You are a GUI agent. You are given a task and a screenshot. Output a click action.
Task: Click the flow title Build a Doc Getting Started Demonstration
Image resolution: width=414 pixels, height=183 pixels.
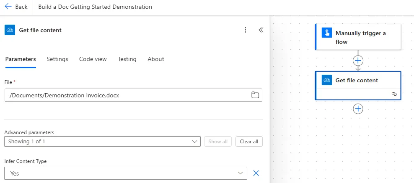pyautogui.click(x=95, y=7)
